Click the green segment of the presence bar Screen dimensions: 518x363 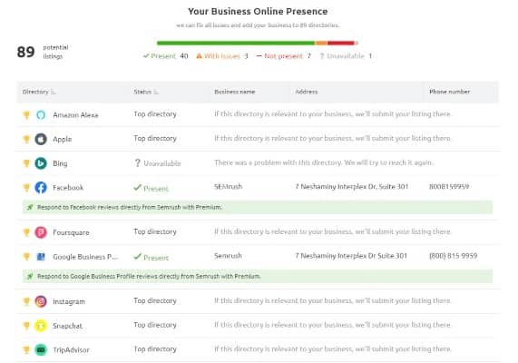pos(236,43)
